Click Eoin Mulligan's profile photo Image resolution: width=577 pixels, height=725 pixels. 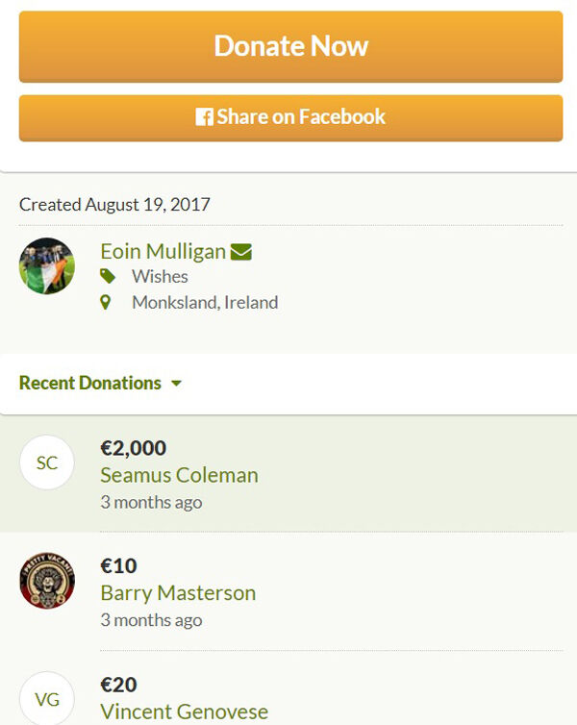click(x=47, y=265)
